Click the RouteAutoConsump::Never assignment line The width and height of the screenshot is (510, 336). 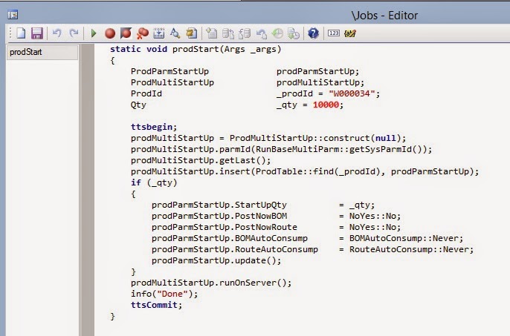[x=312, y=249]
